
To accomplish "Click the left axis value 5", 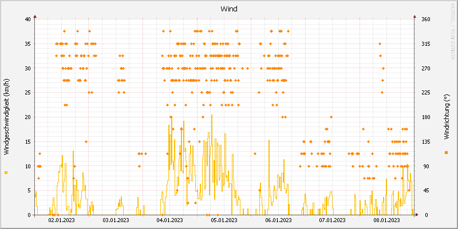I will pos(29,191).
